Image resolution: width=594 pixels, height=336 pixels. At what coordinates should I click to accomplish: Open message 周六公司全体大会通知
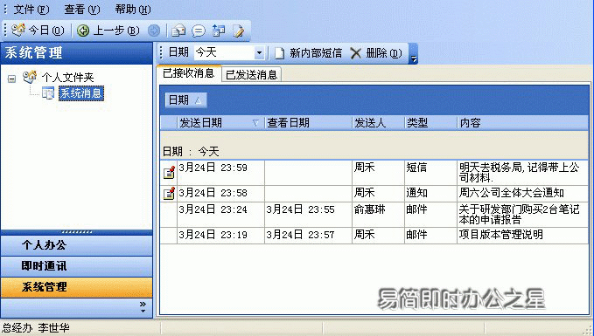[x=522, y=193]
